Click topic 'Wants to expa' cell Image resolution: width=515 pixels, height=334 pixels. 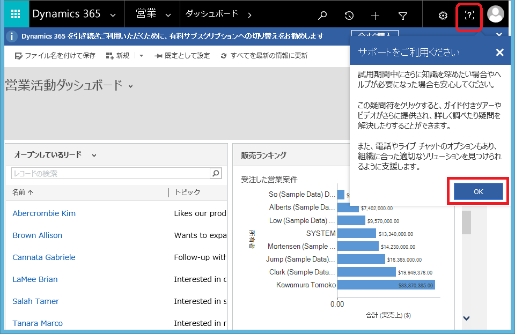200,235
